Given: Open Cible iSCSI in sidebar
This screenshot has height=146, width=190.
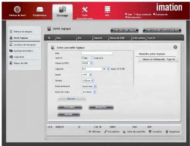Looking at the screenshot, I should click(x=19, y=57).
